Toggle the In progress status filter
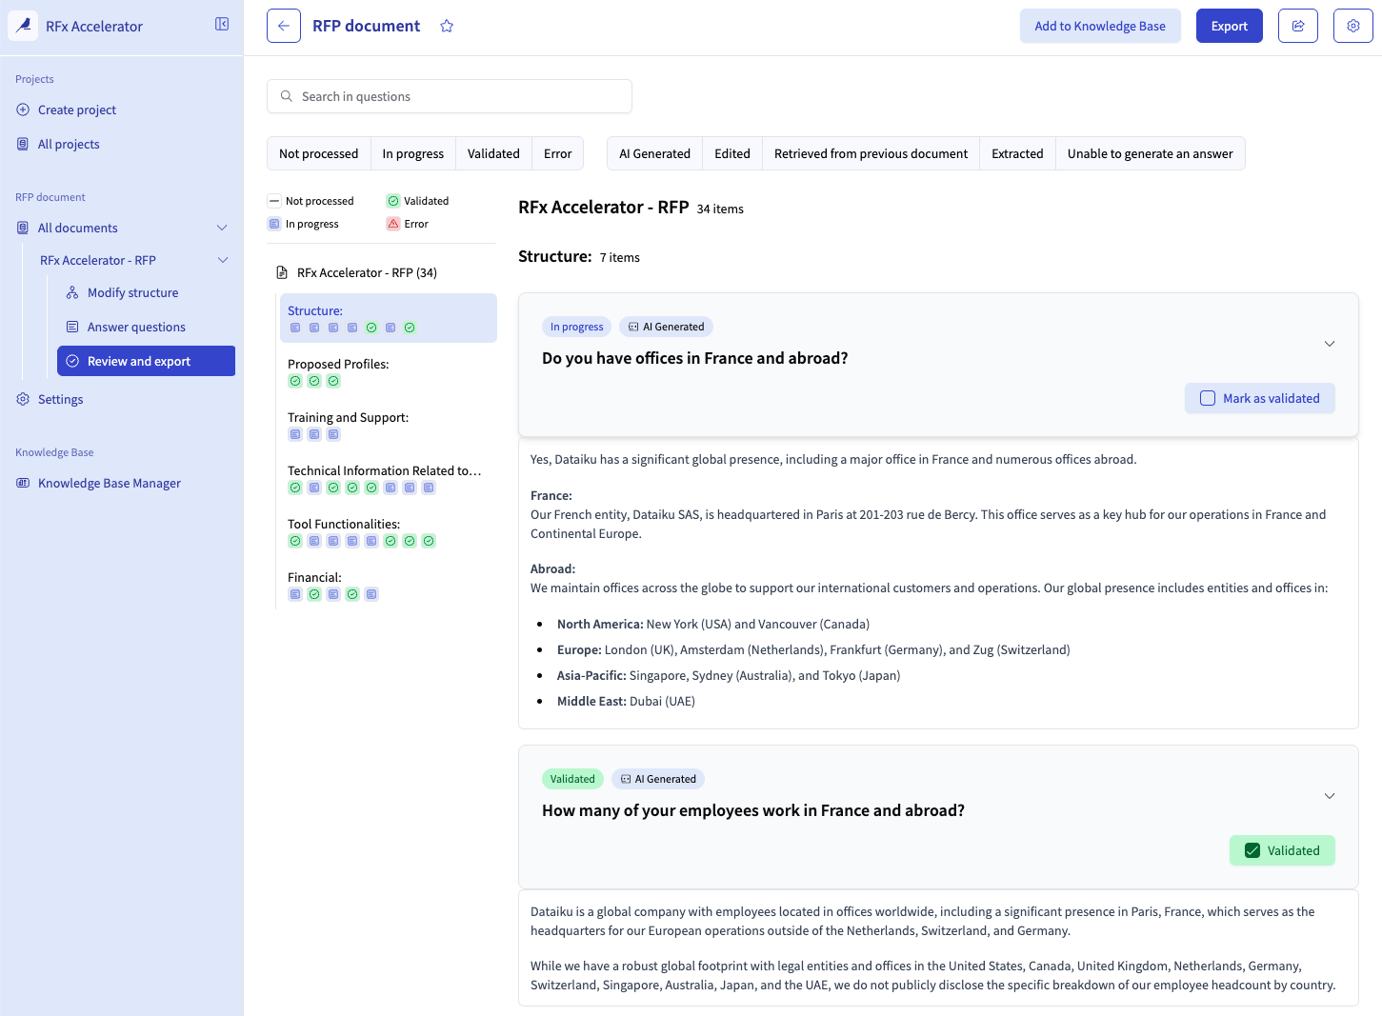 [413, 153]
